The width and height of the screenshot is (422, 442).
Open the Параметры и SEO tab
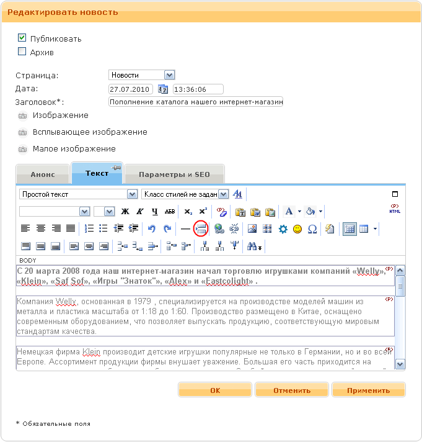[x=174, y=174]
